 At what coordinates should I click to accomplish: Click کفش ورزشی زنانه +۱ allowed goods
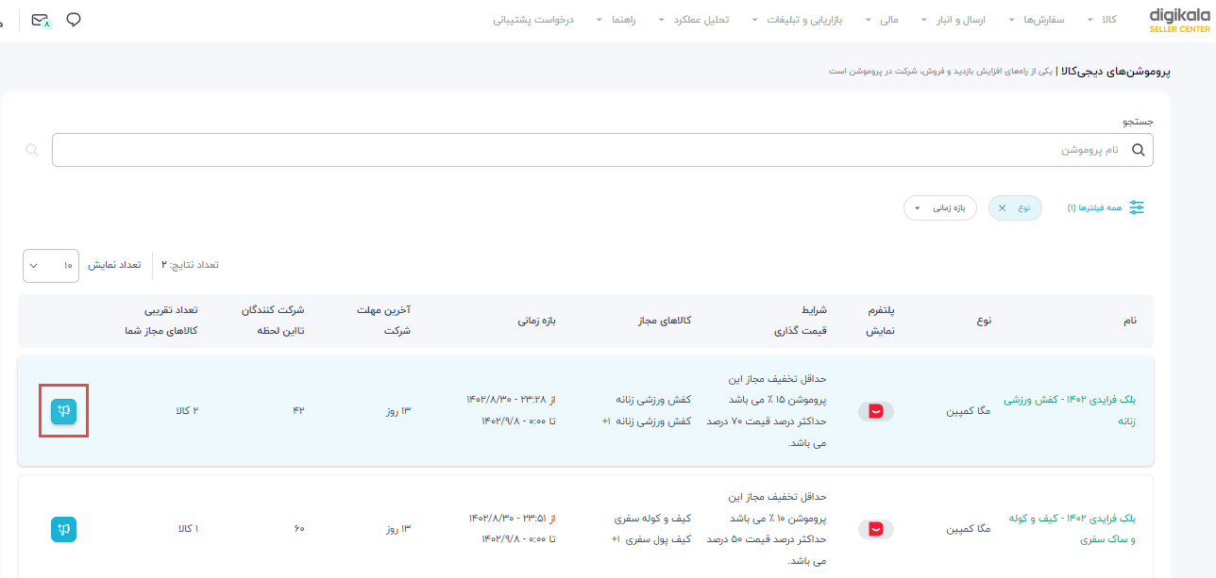pyautogui.click(x=647, y=421)
